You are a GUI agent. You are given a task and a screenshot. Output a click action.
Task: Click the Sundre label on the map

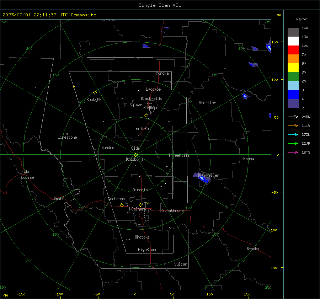click(x=108, y=147)
